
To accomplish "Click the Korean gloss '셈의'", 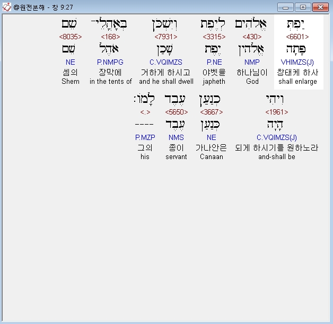I will [71, 73].
